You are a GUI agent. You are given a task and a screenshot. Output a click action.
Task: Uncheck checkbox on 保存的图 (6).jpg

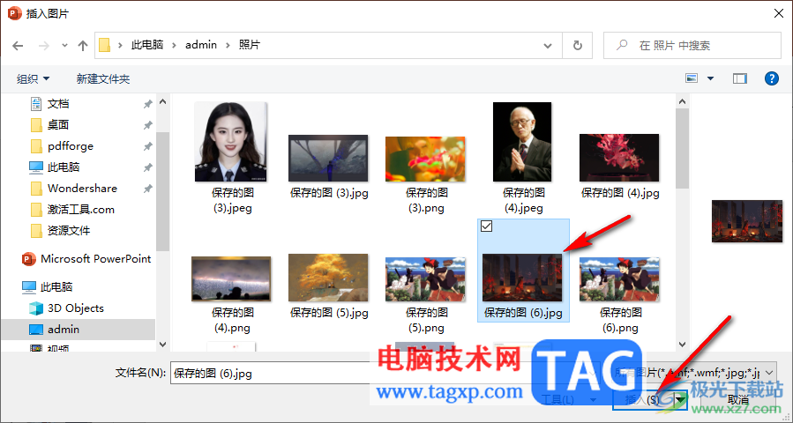coord(486,226)
